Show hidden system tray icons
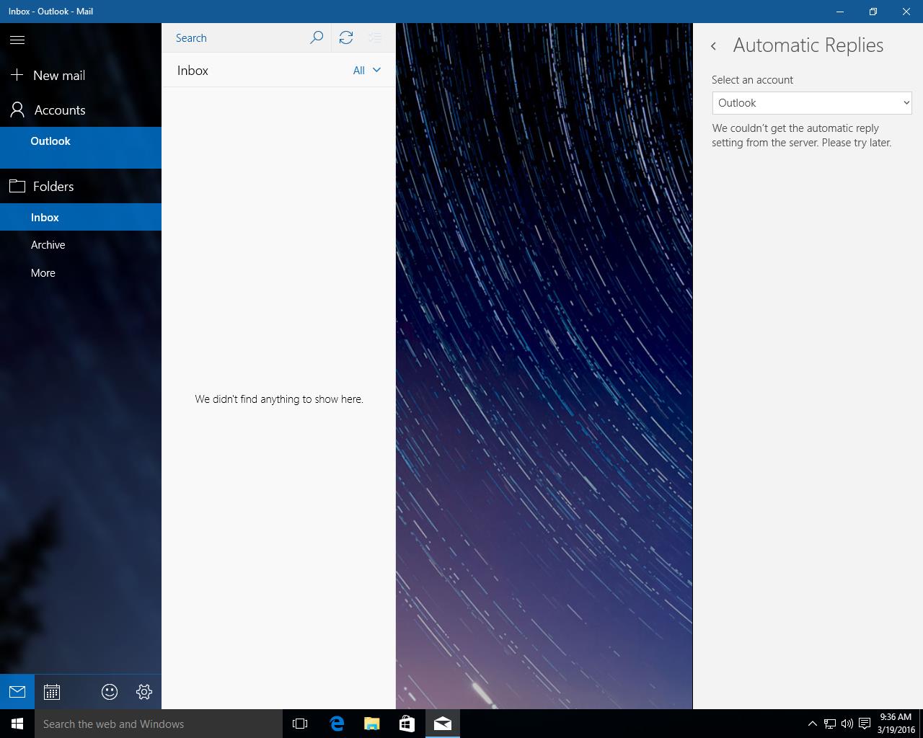Viewport: 923px width, 738px height. 812,724
